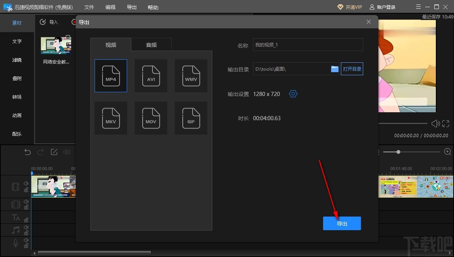Undo the last timeline action

point(28,152)
